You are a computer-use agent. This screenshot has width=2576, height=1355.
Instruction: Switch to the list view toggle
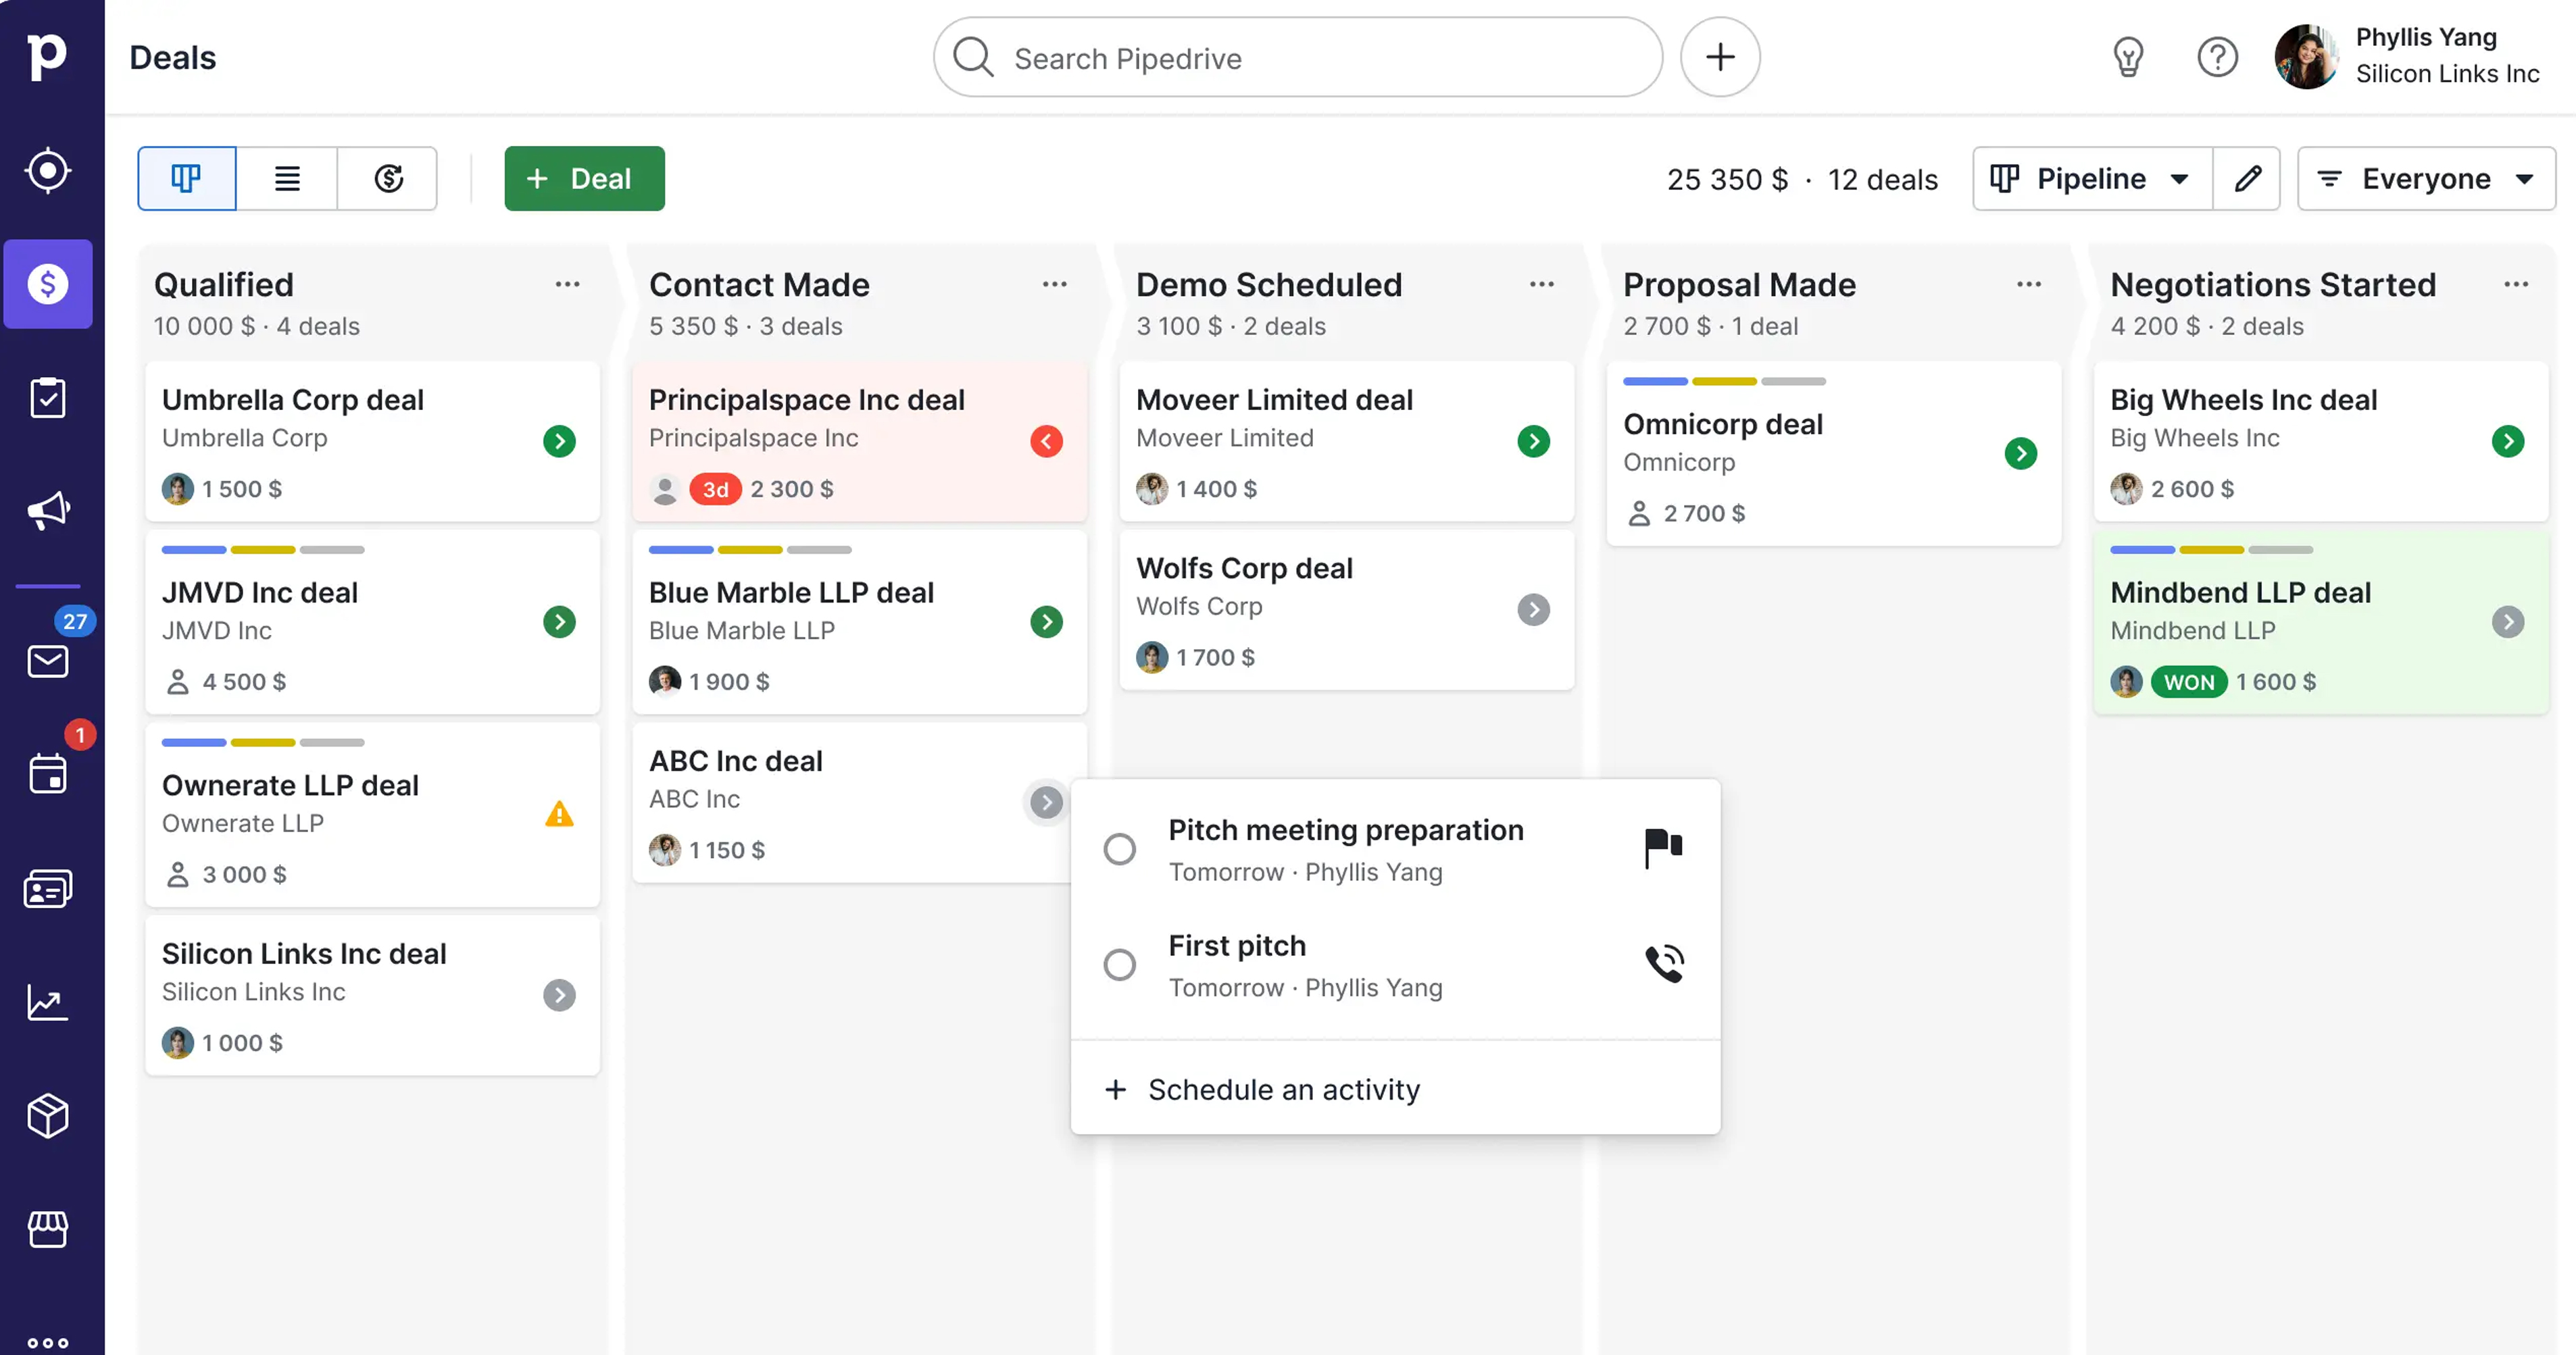click(287, 179)
